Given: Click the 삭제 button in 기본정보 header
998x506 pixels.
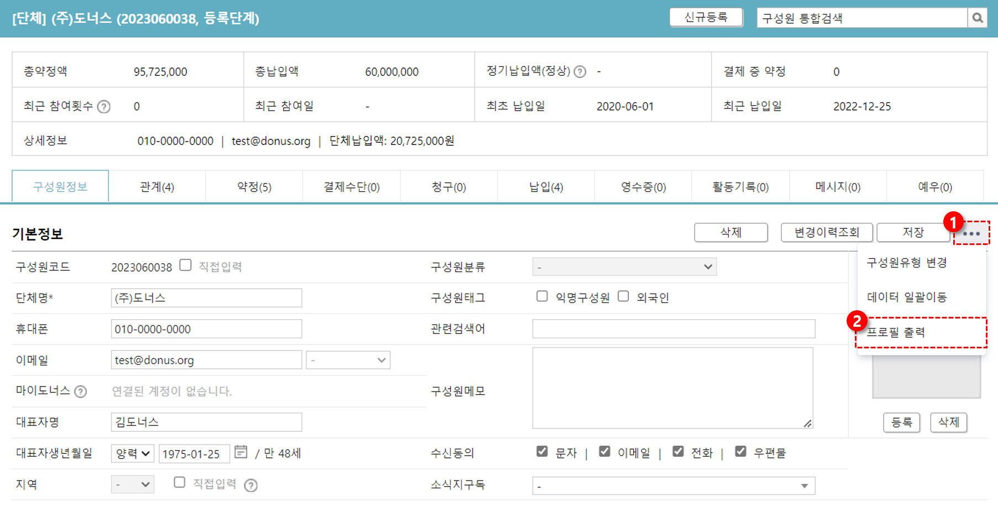Looking at the screenshot, I should (731, 232).
